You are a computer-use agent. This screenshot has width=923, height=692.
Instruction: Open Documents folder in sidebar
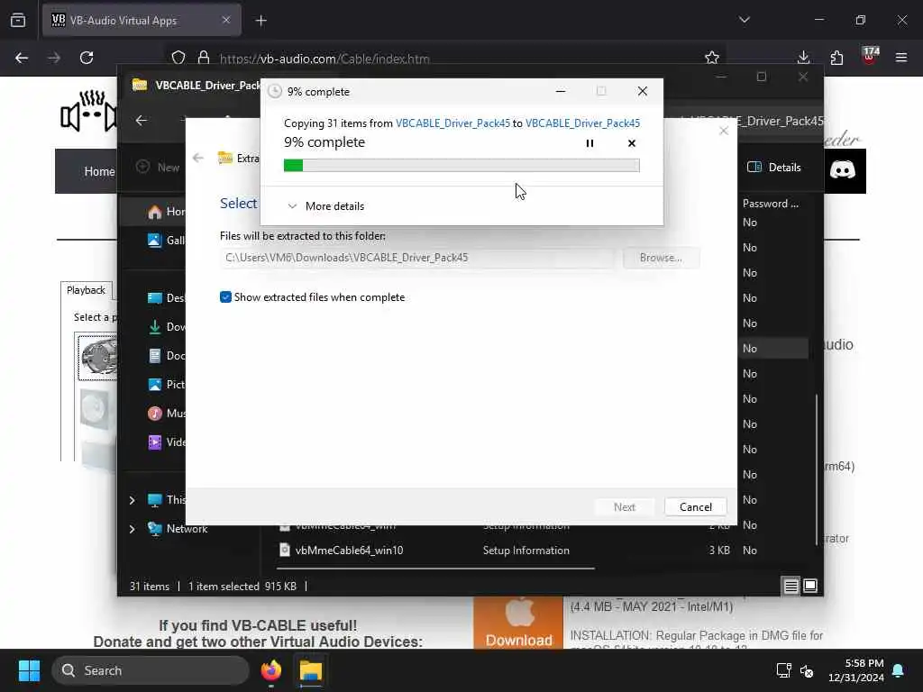point(166,355)
